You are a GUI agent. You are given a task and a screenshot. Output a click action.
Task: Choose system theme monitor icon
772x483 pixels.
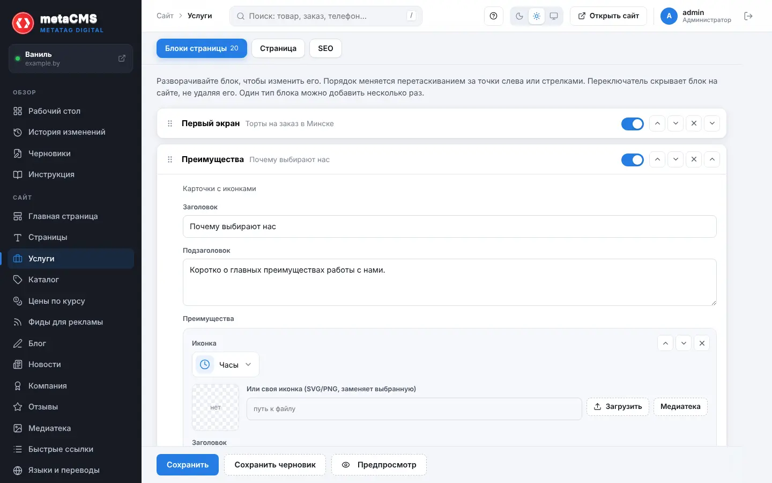pos(554,16)
